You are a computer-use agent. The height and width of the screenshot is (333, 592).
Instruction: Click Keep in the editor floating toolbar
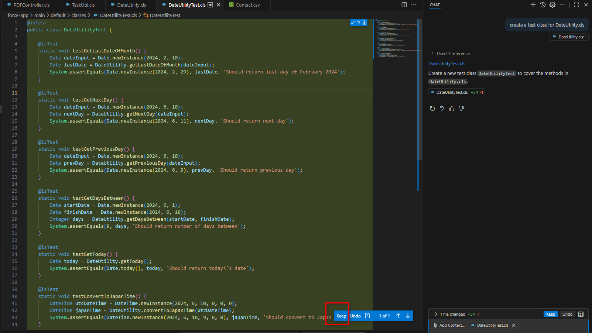(x=341, y=316)
